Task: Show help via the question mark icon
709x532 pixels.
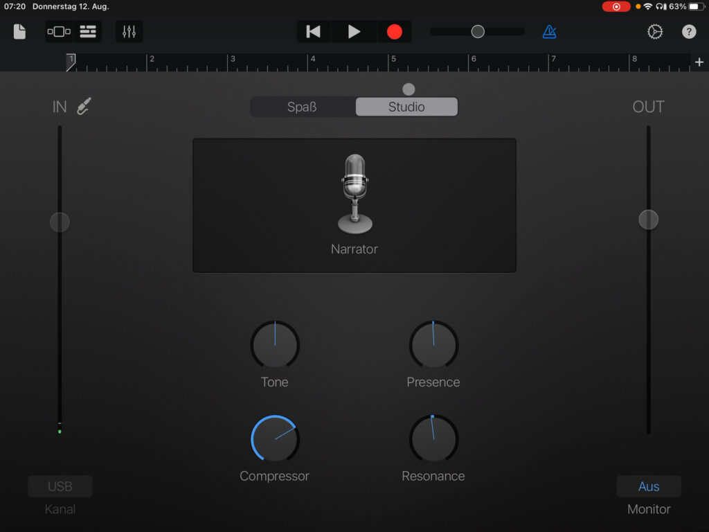Action: (x=689, y=32)
